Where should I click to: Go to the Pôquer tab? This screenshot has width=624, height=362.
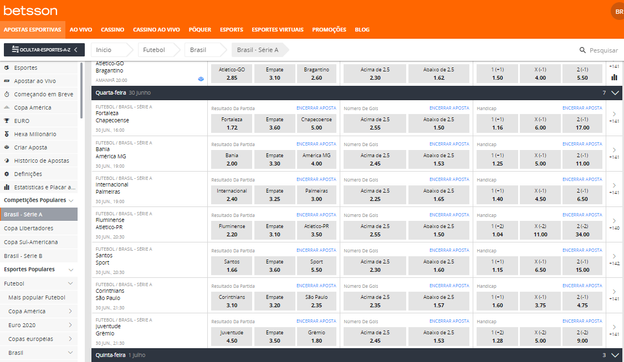point(200,30)
